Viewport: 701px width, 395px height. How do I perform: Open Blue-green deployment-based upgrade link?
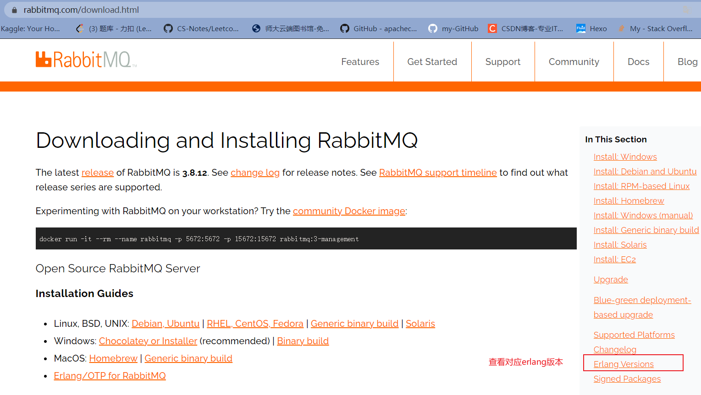[642, 307]
